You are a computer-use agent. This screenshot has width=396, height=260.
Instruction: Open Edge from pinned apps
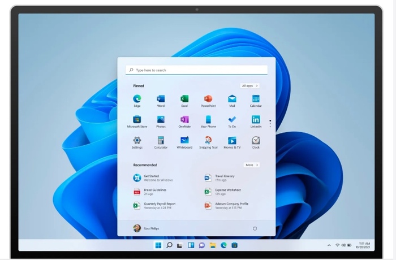[137, 101]
